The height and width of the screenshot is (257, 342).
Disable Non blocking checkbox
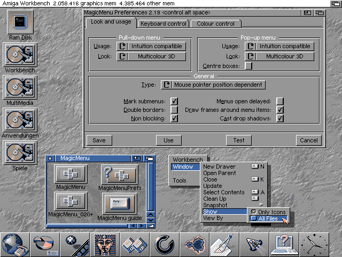174,118
